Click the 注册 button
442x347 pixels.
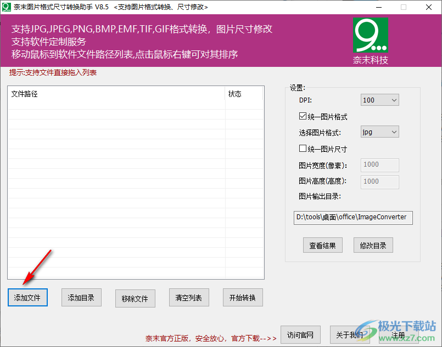point(399,334)
